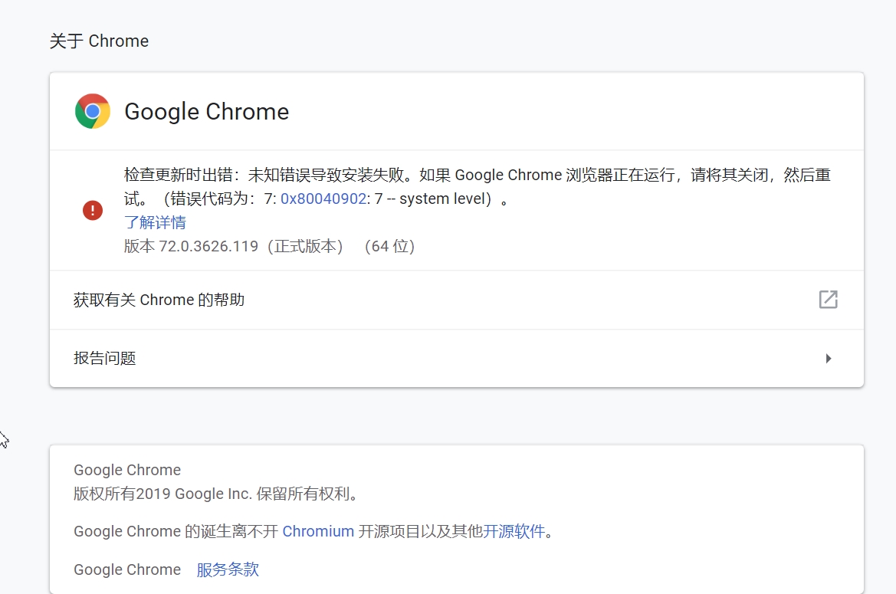Open the 开源软件 link

coord(514,531)
